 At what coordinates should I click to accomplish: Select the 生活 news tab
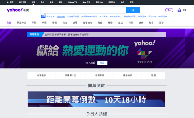tap(121, 23)
